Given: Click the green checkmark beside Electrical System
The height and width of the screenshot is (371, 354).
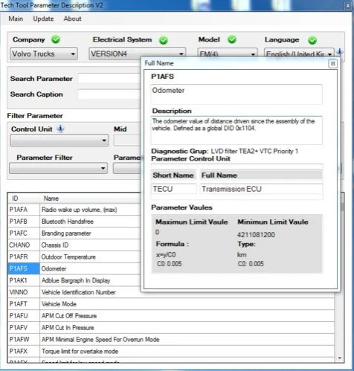Looking at the screenshot, I should pos(164,40).
